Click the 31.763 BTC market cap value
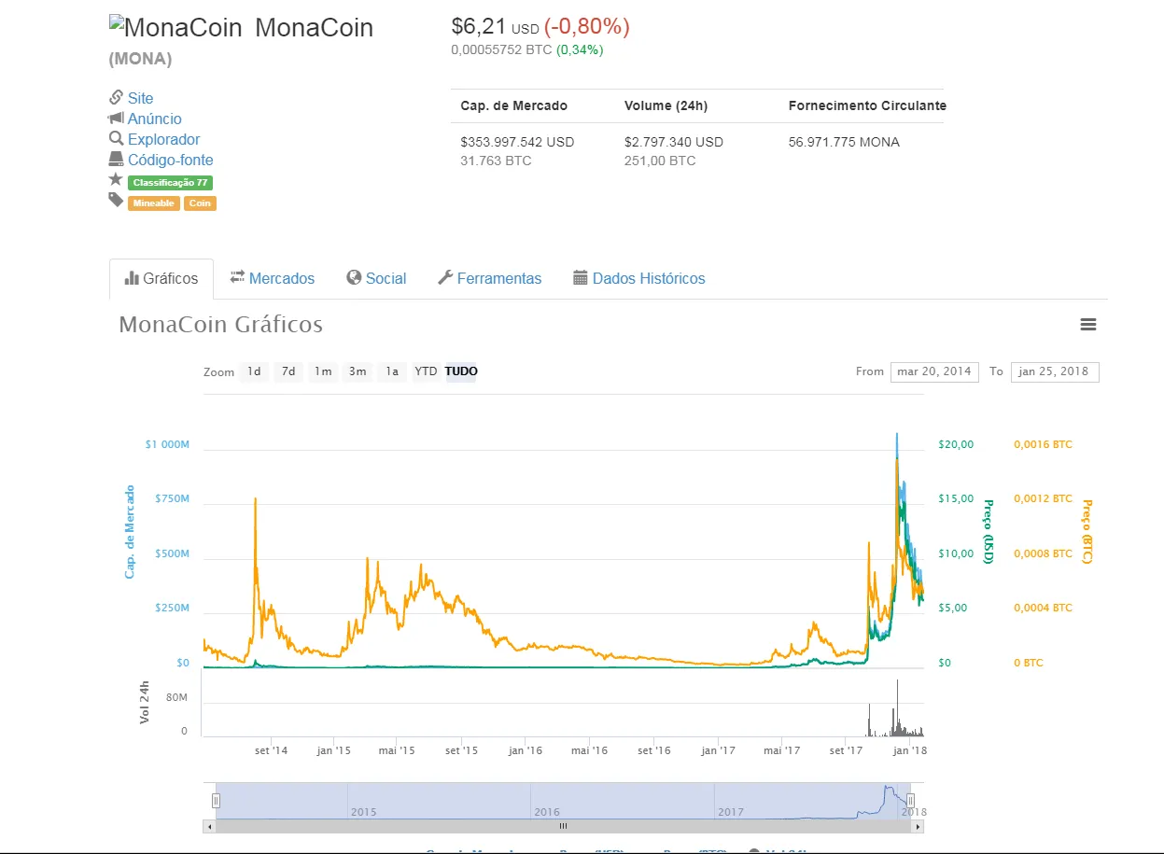 pyautogui.click(x=496, y=161)
